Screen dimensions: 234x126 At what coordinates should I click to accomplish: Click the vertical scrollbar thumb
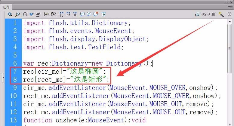tap(230, 48)
